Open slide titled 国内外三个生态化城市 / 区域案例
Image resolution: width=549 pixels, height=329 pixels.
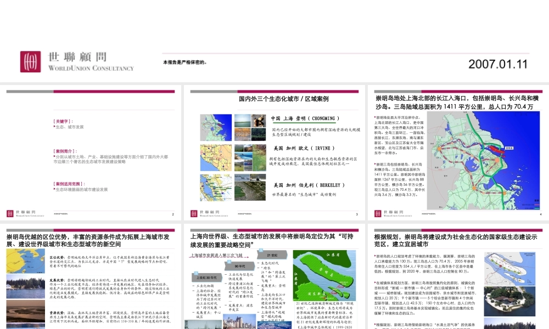pyautogui.click(x=274, y=153)
